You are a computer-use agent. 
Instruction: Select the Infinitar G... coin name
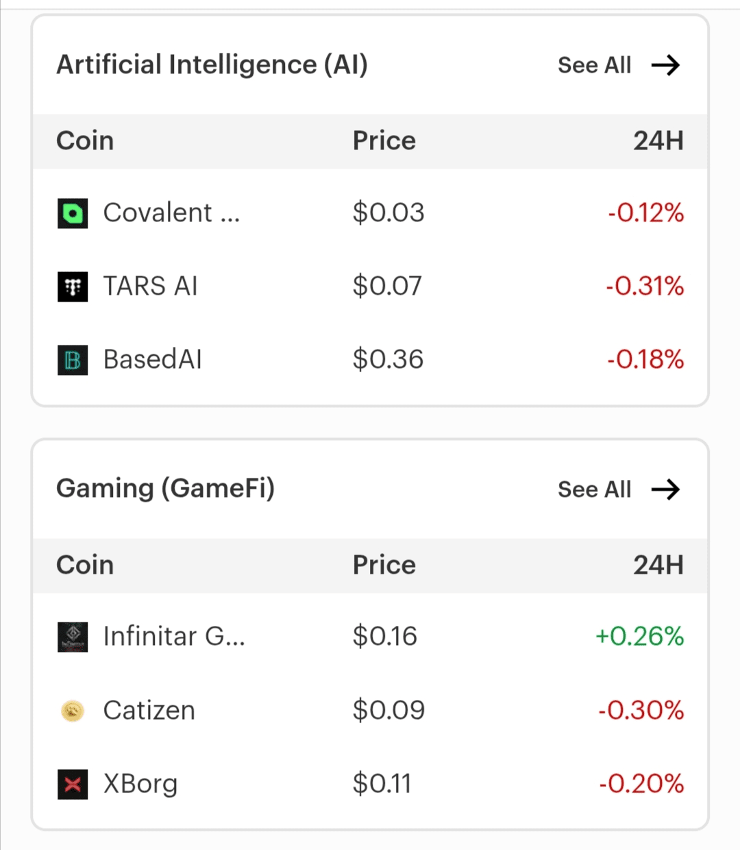pos(174,637)
